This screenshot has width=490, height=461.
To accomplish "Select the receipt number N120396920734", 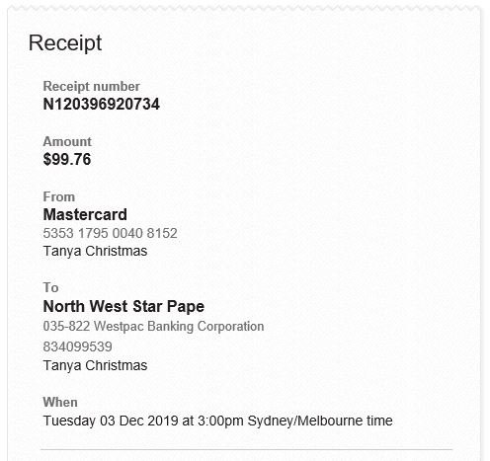I will (x=101, y=105).
